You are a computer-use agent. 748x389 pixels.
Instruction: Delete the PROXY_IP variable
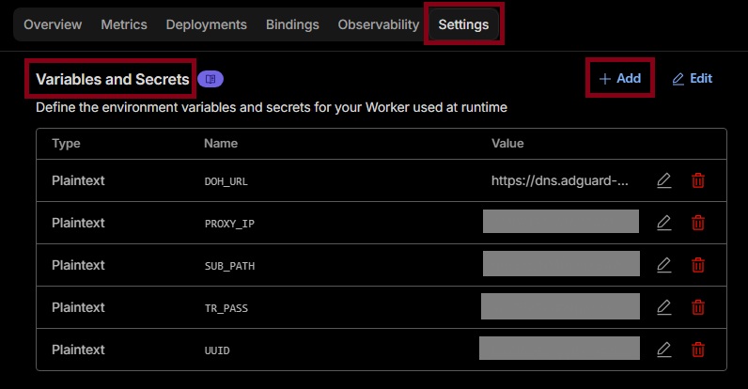[x=698, y=223]
